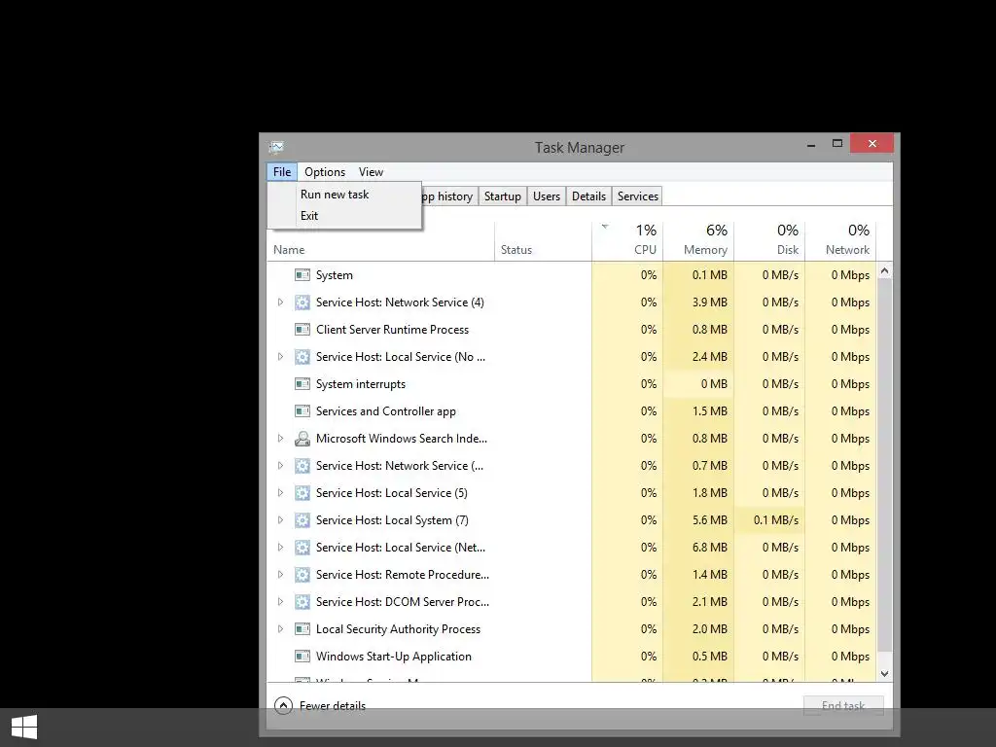Click the Fewer details arrow icon
Image resolution: width=996 pixels, height=747 pixels.
[x=283, y=706]
